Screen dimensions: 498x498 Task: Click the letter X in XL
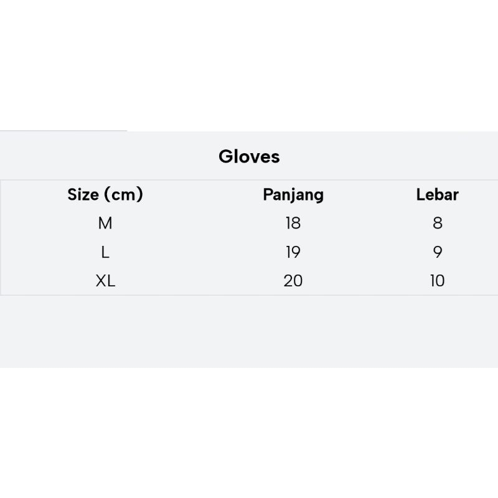[101, 281]
